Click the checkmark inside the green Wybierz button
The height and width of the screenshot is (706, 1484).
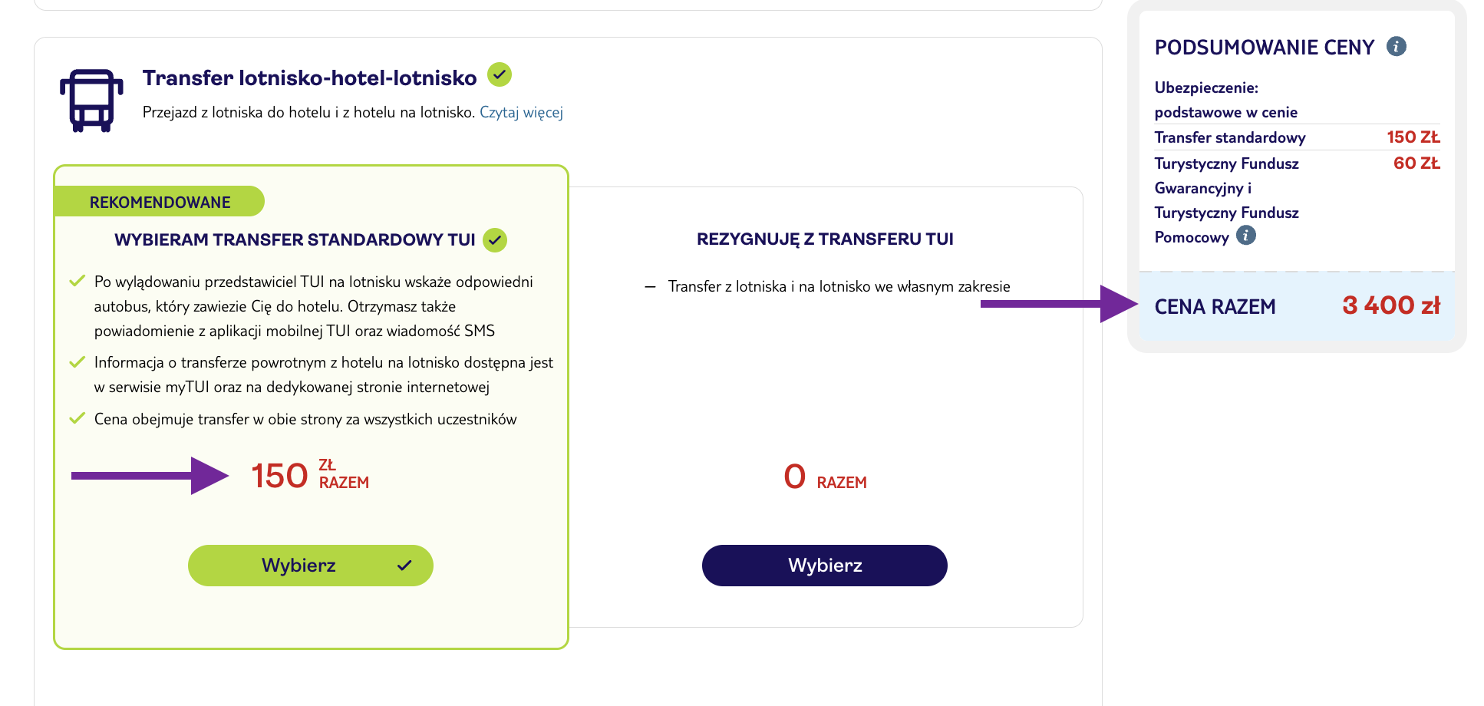[404, 566]
